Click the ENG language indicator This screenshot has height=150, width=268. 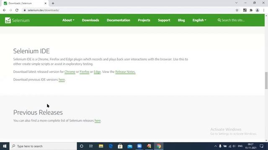point(240,146)
